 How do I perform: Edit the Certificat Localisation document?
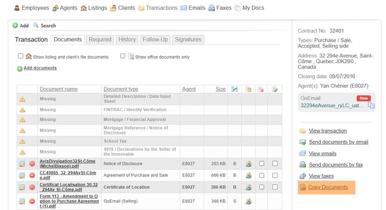22,187
